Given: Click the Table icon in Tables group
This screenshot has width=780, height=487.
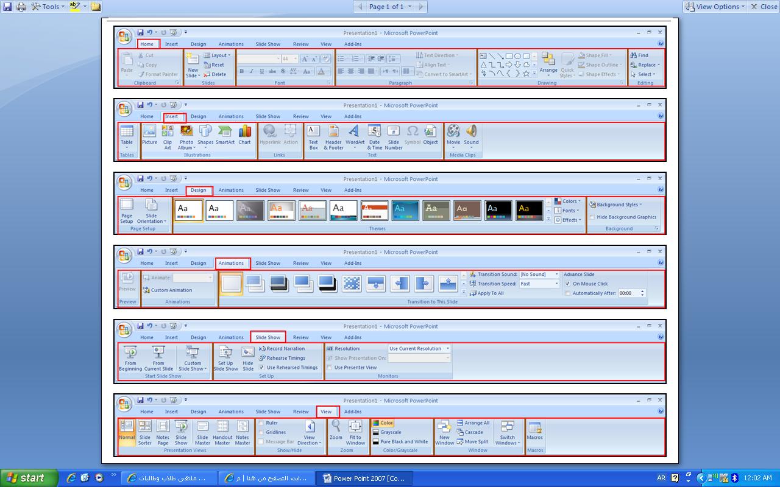Looking at the screenshot, I should pyautogui.click(x=127, y=131).
